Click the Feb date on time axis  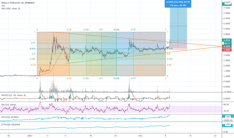point(140,136)
